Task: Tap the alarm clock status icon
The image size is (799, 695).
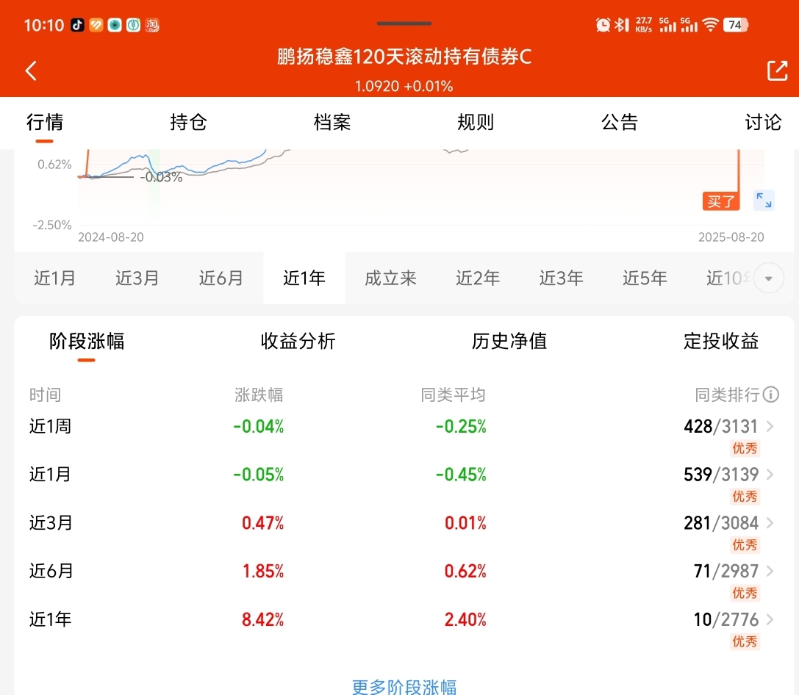Action: point(603,24)
